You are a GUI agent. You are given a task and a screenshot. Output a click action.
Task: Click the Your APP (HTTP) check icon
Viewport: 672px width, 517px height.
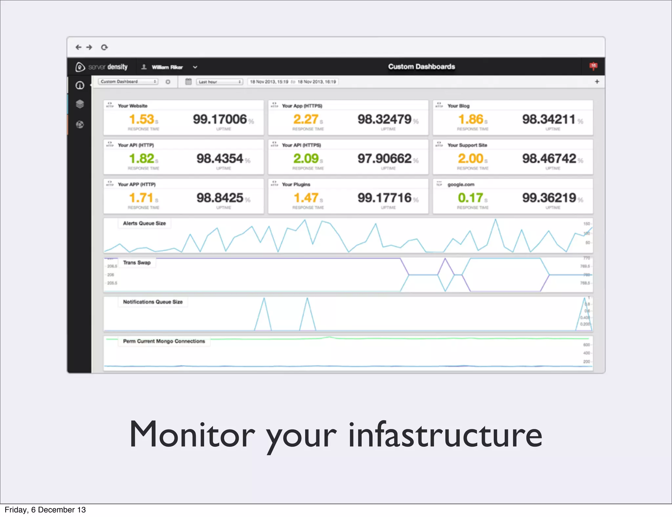point(110,184)
